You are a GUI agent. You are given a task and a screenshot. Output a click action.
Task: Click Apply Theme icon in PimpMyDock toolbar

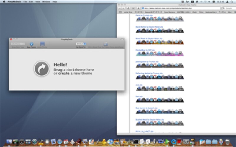[42, 44]
